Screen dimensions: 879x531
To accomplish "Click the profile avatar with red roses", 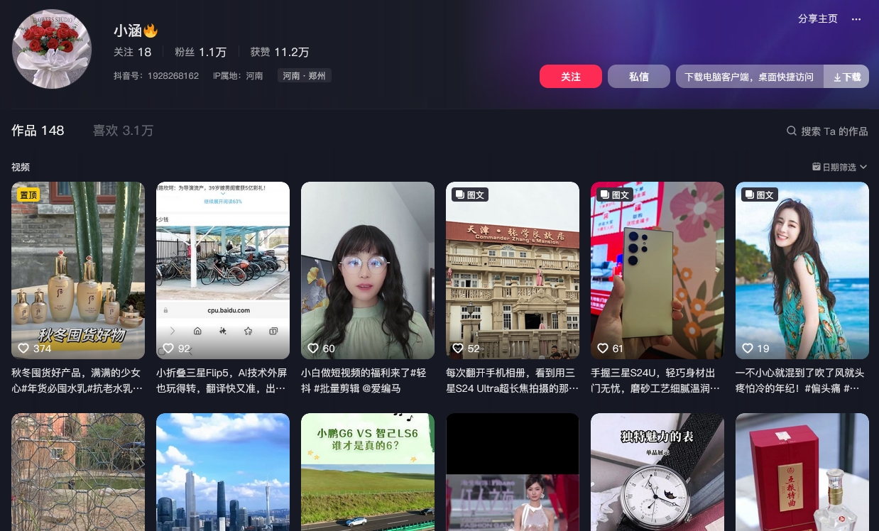I will point(52,49).
